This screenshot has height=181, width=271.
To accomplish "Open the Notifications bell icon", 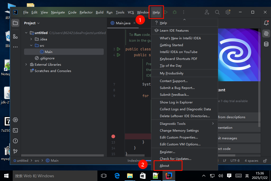I will point(266,23).
